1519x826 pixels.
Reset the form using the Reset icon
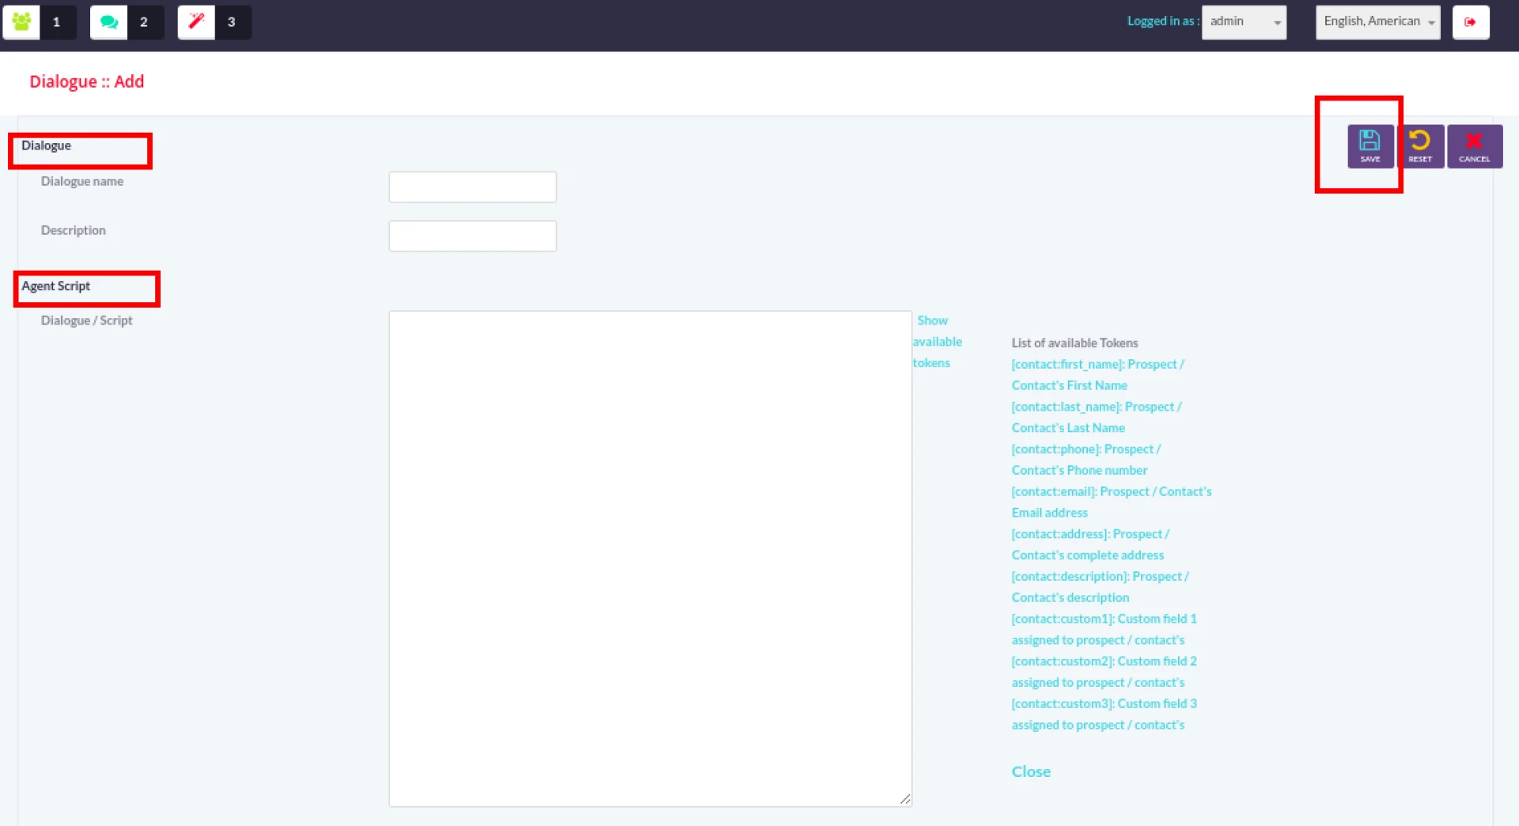tap(1420, 146)
